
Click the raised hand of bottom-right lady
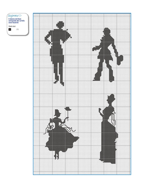click(x=100, y=110)
